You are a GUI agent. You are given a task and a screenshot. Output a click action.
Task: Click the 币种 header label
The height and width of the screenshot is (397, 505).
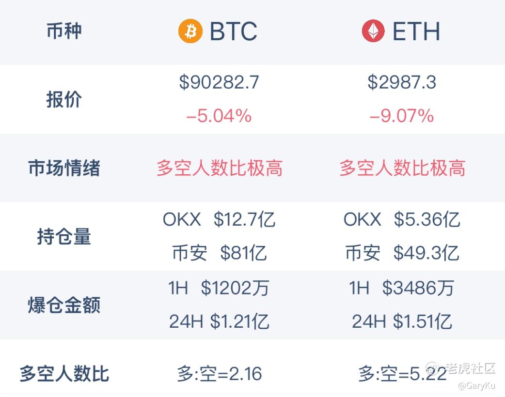point(64,31)
